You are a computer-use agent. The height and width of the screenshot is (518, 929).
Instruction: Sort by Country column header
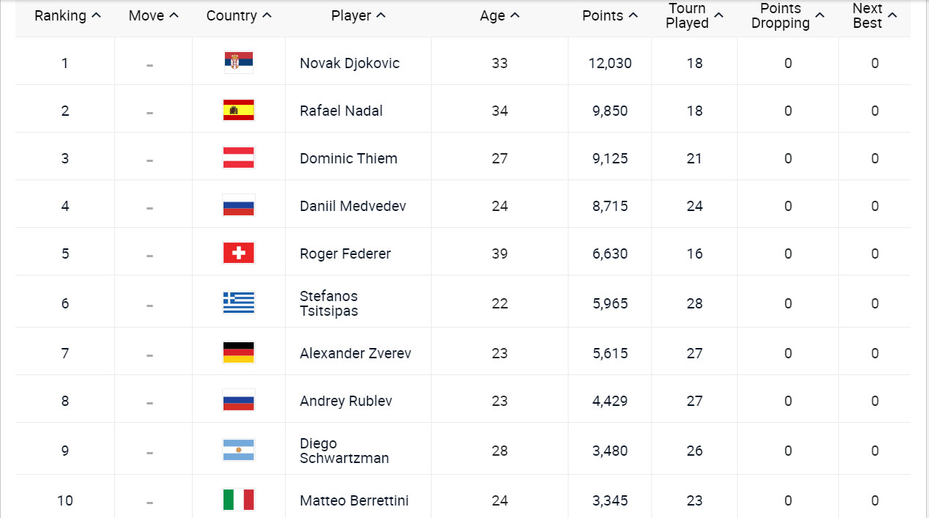pos(239,16)
